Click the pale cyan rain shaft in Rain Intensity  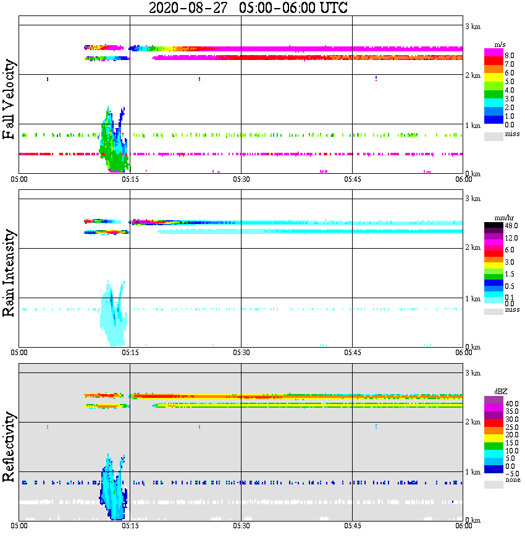coord(113,315)
